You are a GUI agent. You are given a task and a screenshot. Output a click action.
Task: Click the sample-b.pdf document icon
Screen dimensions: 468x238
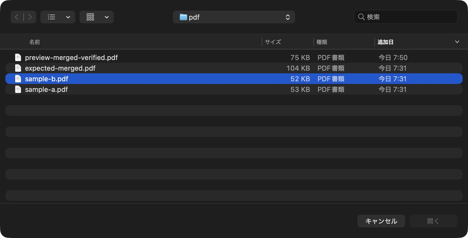(x=18, y=79)
